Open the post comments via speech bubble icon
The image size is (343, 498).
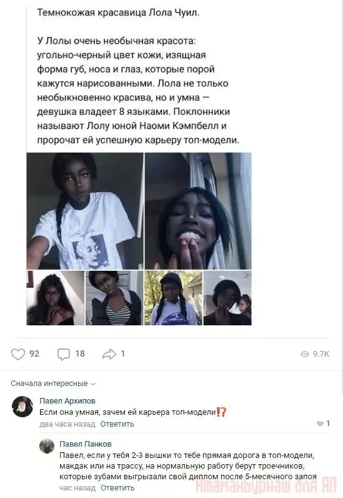pyautogui.click(x=64, y=354)
